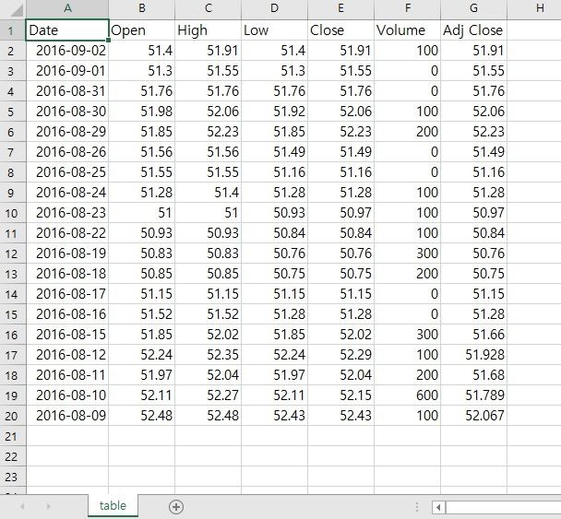Select date cell 2016-08-17
This screenshot has width=561, height=519.
tap(67, 294)
